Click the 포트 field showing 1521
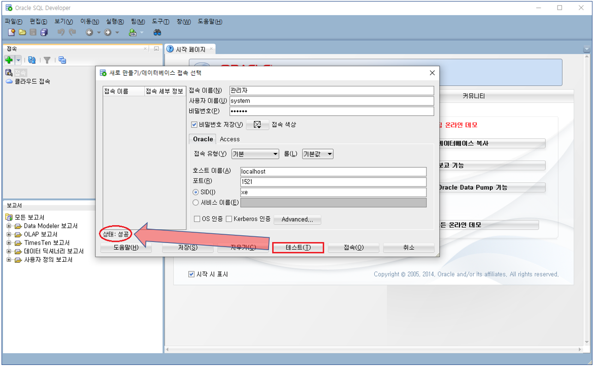 pyautogui.click(x=334, y=181)
